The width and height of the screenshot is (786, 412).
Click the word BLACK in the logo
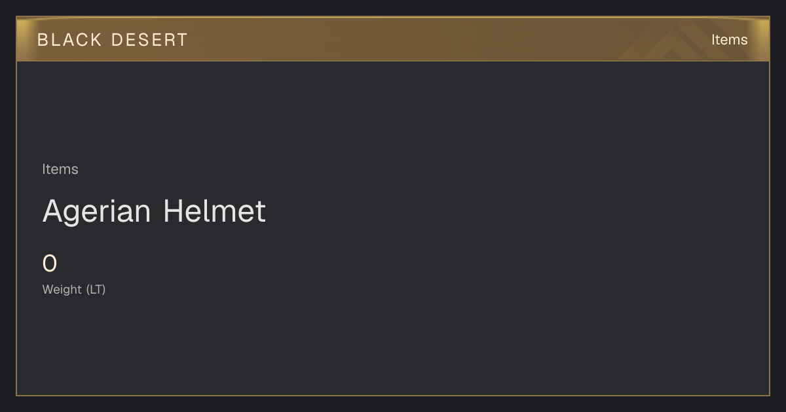tap(69, 40)
